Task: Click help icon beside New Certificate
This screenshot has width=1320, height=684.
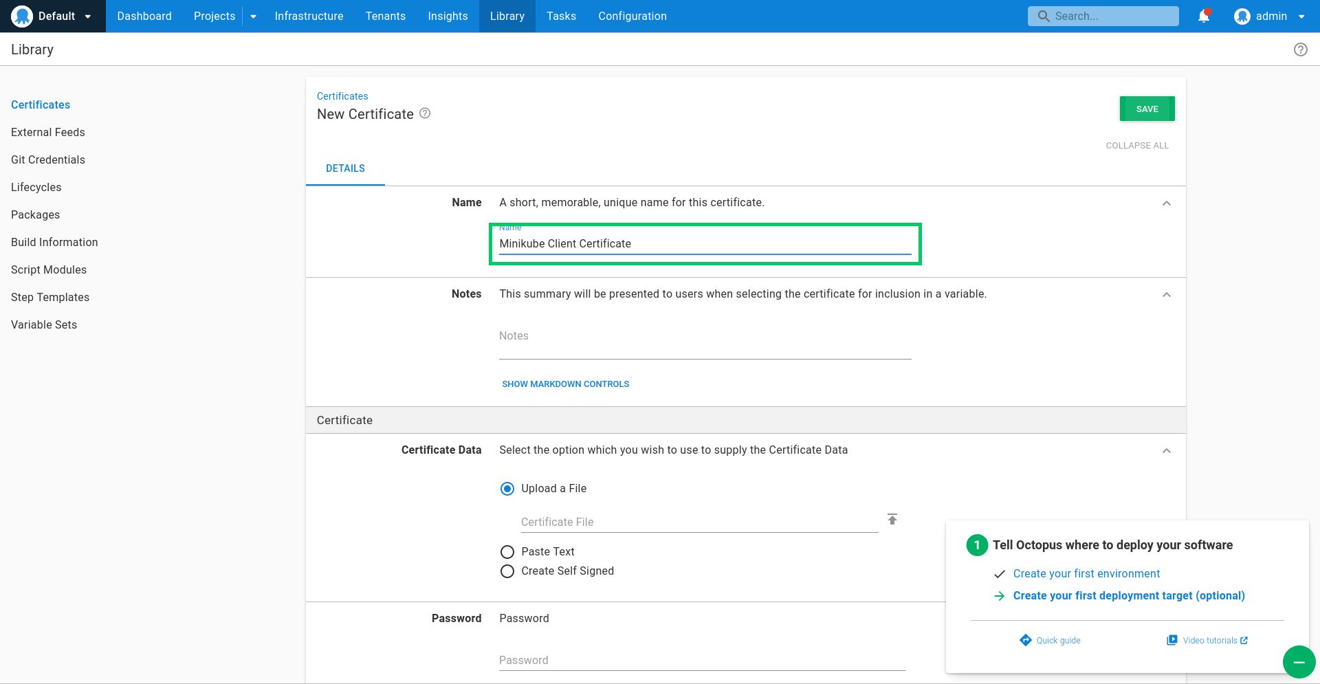Action: tap(425, 113)
